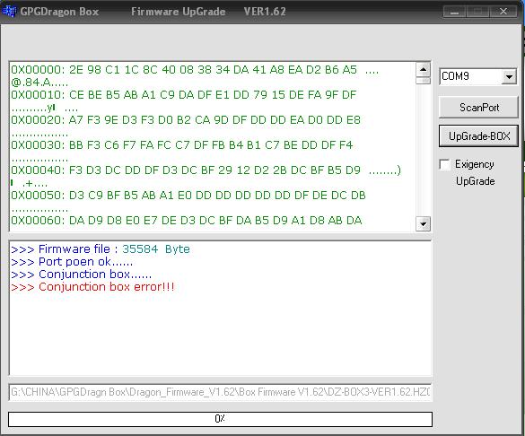Click the 'Port poen ok' log line

[72, 262]
